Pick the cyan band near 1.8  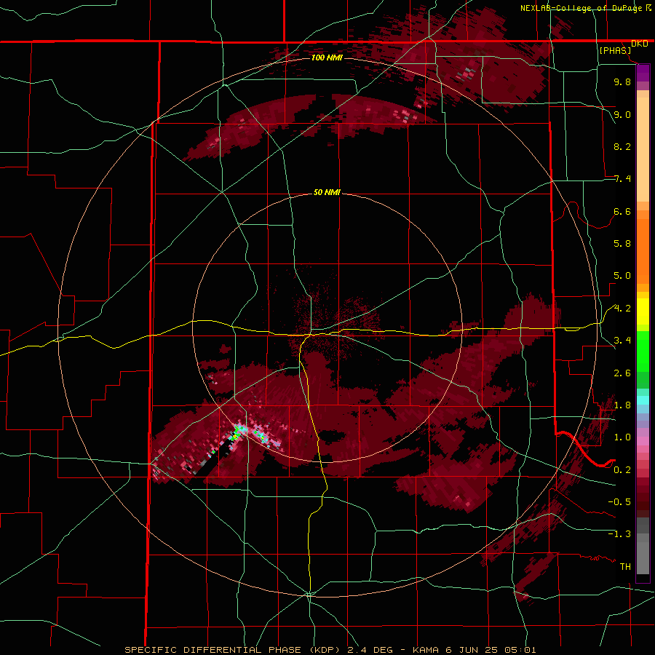[643, 400]
